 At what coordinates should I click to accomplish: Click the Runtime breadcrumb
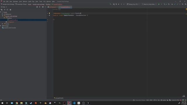pos(48,4)
